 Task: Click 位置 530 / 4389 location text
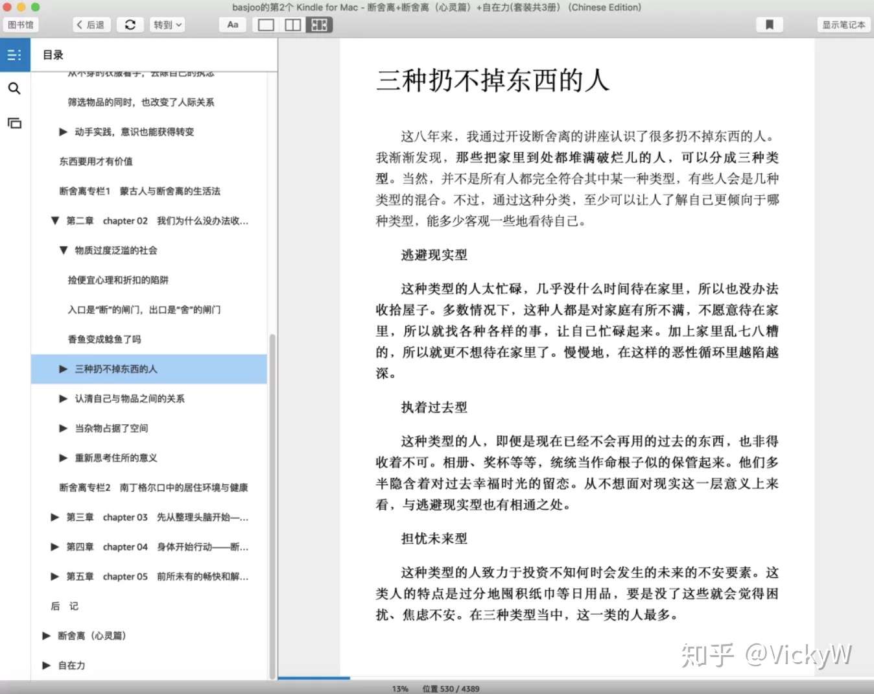pos(451,689)
